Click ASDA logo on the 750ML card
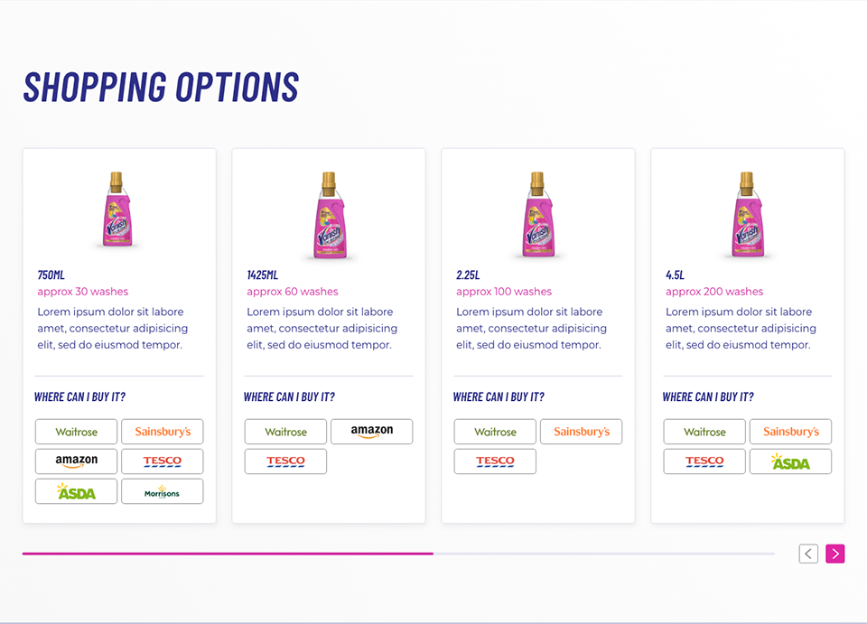 [77, 491]
